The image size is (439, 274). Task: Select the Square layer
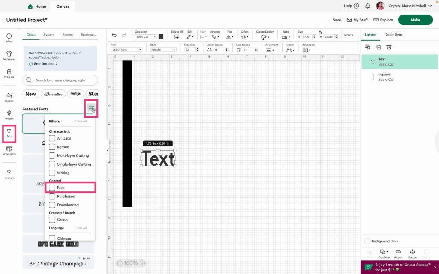point(400,77)
